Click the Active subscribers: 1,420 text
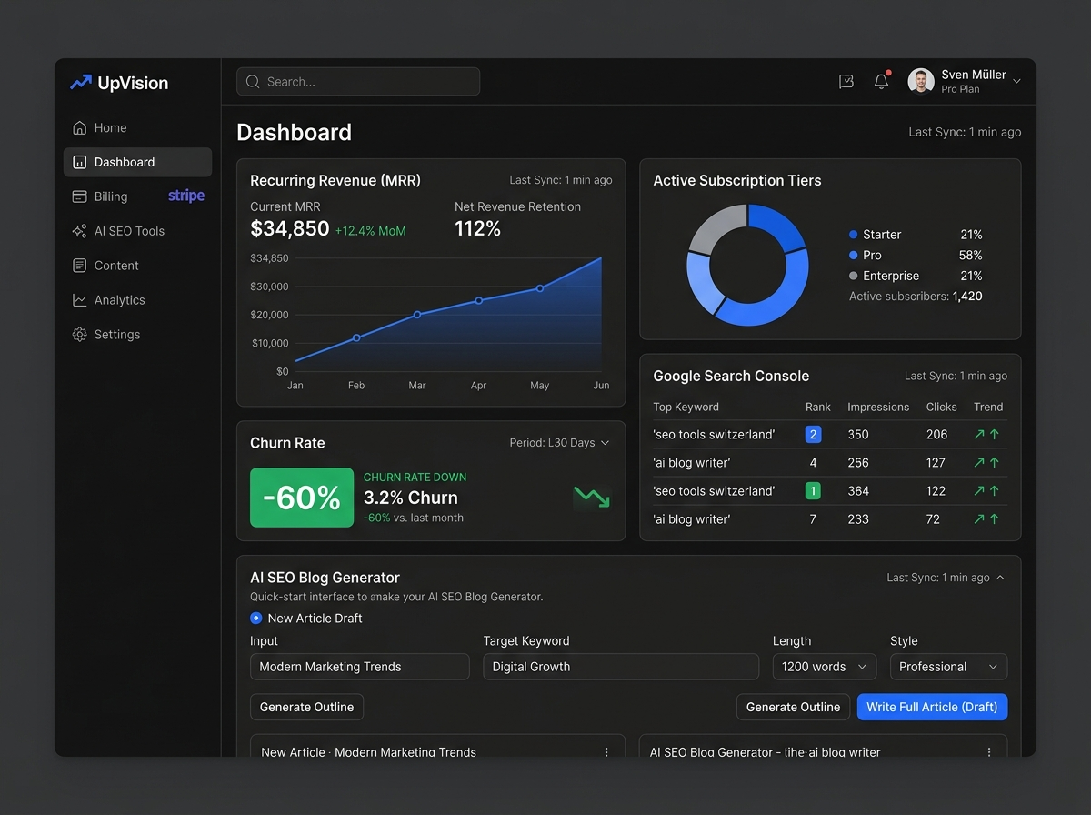Screen dimensions: 1091x815 click(916, 297)
